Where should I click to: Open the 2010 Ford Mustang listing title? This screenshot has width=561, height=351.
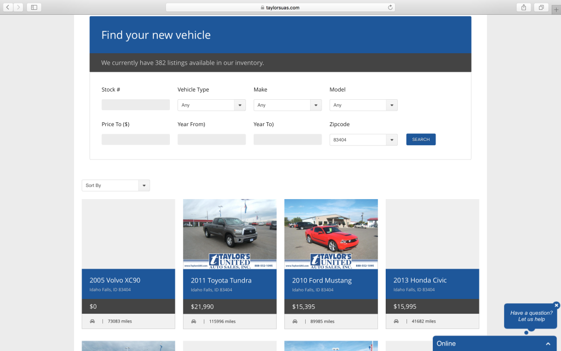click(322, 280)
